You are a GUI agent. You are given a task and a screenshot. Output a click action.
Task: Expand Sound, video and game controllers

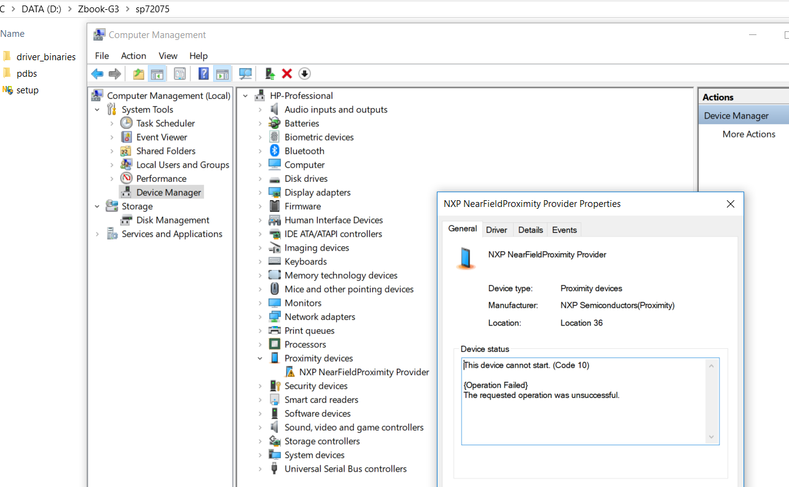pos(260,427)
